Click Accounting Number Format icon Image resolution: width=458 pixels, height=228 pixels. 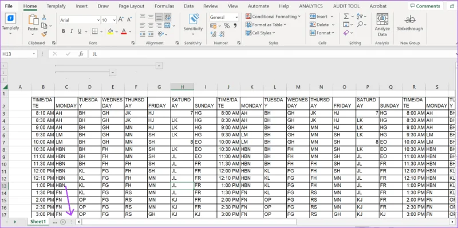coord(213,26)
